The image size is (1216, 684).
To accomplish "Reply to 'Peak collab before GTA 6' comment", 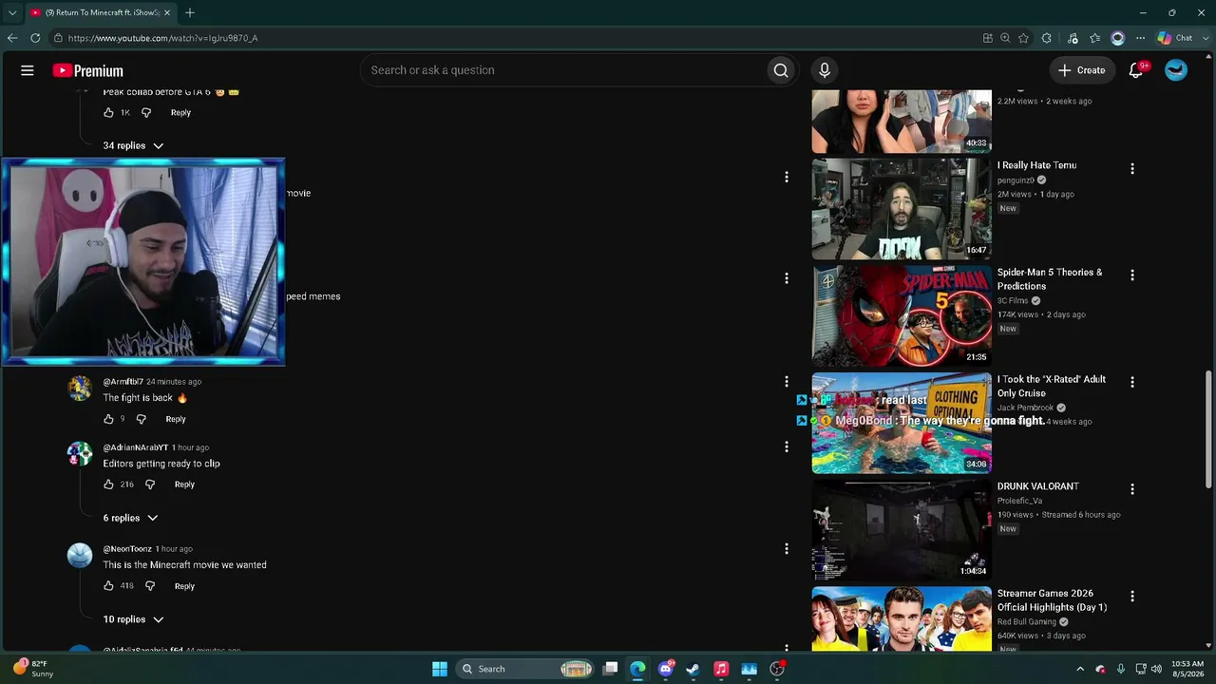I will [180, 112].
